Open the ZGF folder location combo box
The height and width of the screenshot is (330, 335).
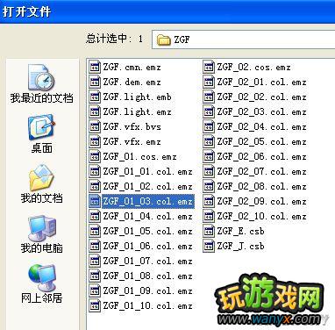pos(243,39)
